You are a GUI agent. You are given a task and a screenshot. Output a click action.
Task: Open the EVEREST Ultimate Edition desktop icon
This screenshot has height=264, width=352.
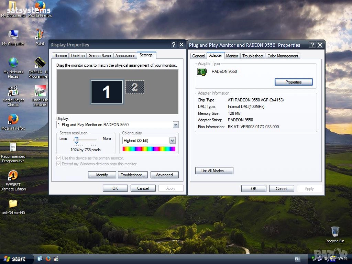pyautogui.click(x=13, y=176)
